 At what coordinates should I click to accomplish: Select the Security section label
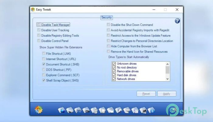click(106, 18)
